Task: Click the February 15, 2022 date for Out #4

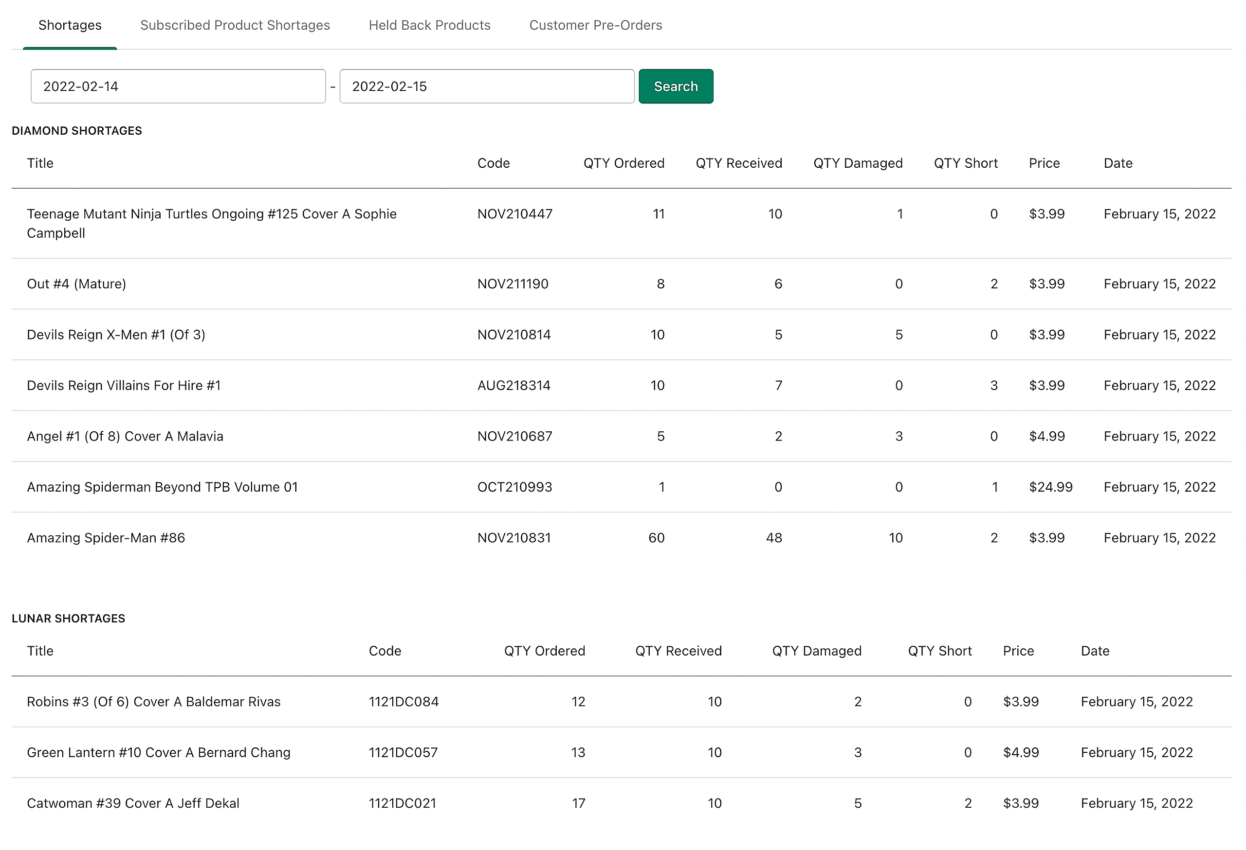Action: point(1160,284)
